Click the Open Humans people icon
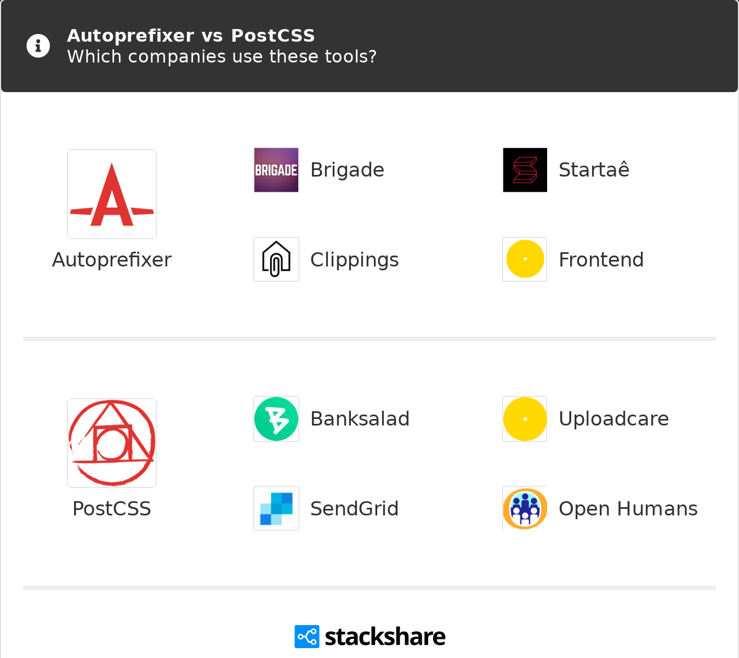The image size is (739, 658). [525, 508]
